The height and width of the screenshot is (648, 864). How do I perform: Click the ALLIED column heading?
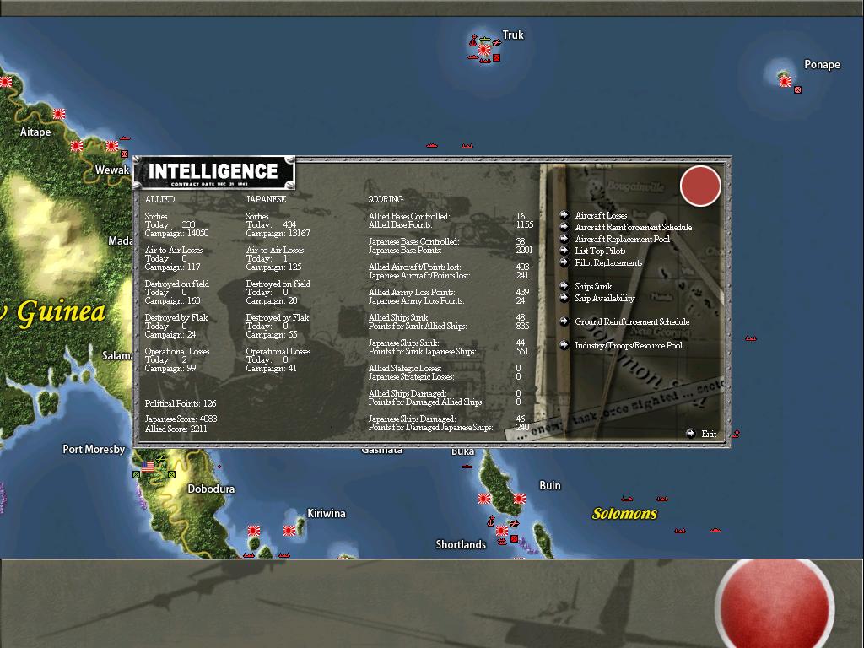coord(159,199)
